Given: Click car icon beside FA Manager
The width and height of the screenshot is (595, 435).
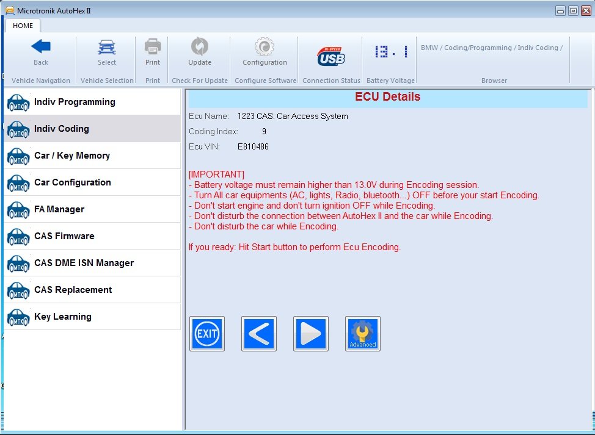Looking at the screenshot, I should point(18,210).
